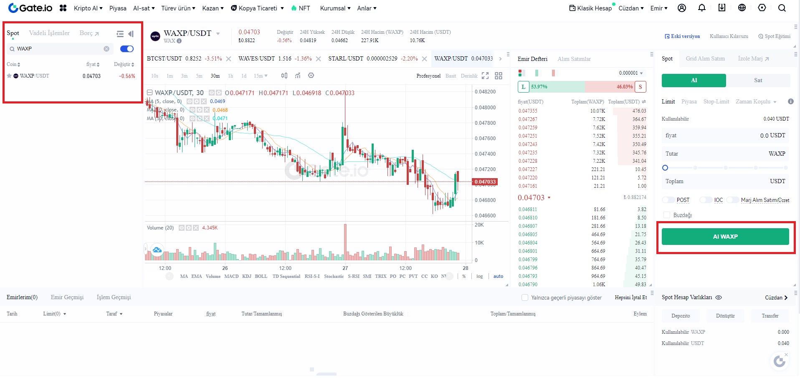
Task: Click the amount percentage slider handle
Action: (x=665, y=168)
